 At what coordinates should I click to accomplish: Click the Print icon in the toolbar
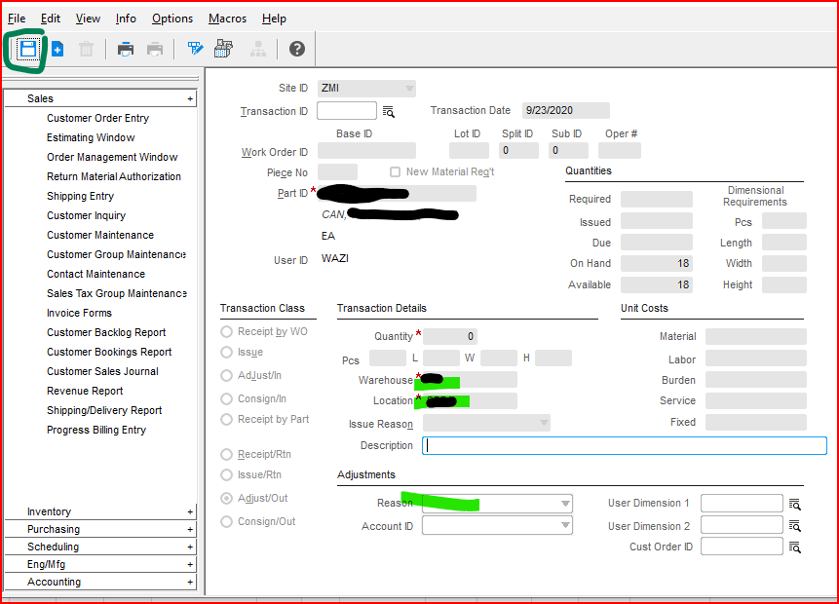coord(126,49)
